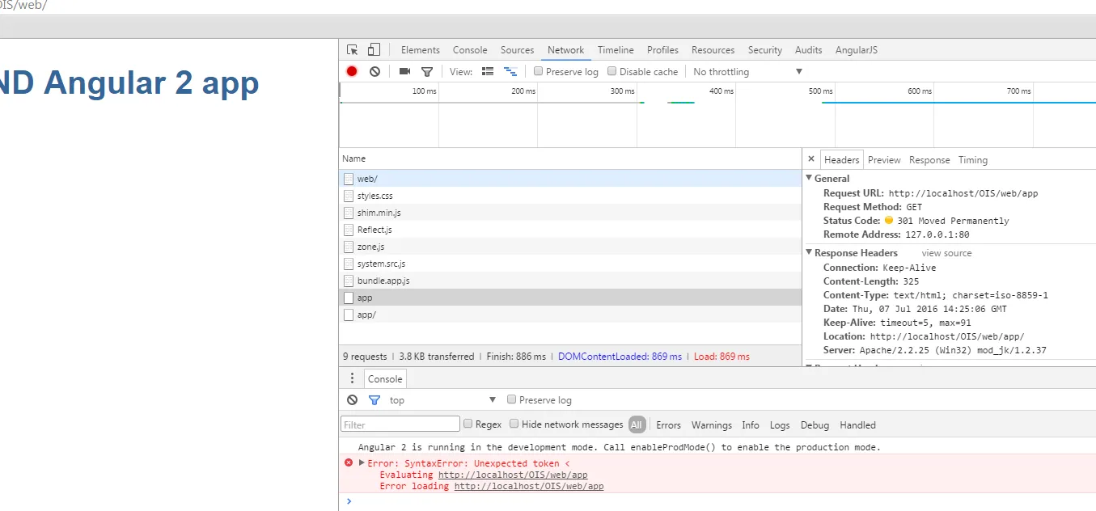Open the Sources panel tab
This screenshot has width=1096, height=511.
[517, 50]
